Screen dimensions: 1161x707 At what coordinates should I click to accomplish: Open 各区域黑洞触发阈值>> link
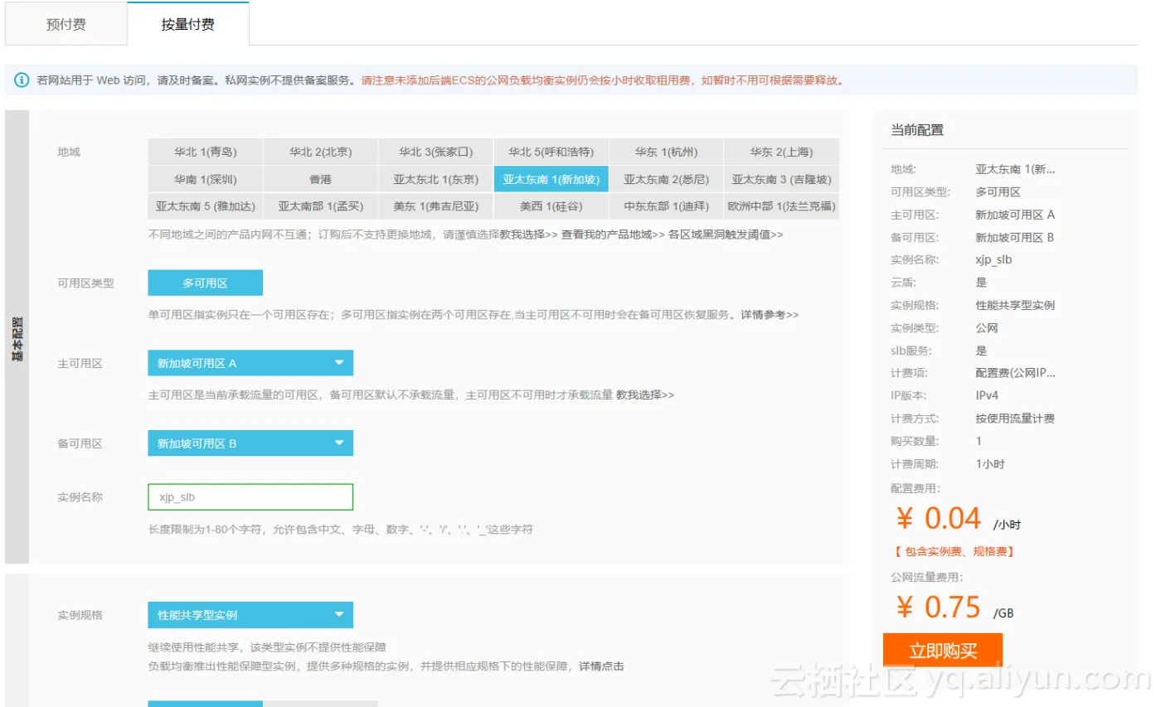coord(726,235)
